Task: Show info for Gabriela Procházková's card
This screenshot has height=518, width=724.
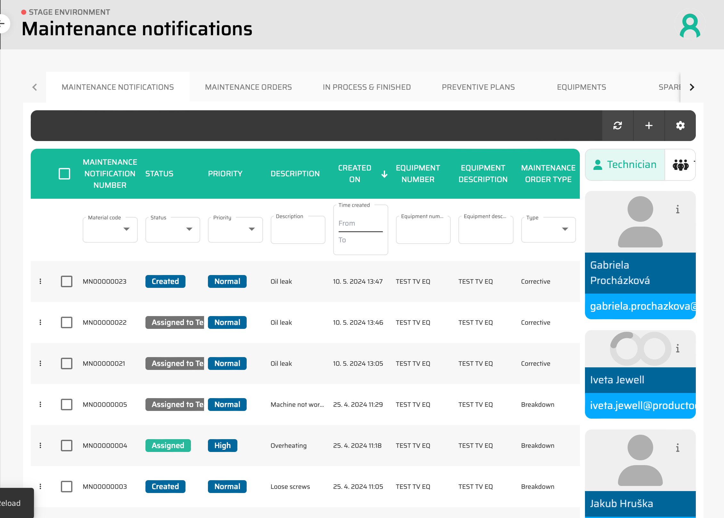Action: [678, 209]
